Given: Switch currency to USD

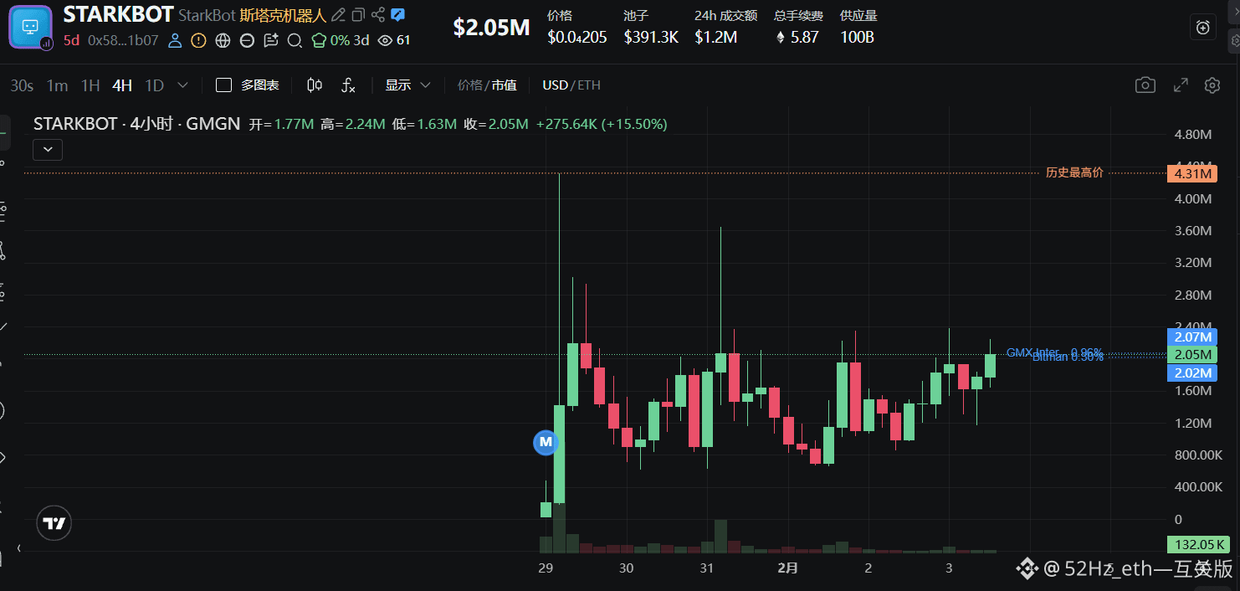Looking at the screenshot, I should (x=555, y=85).
